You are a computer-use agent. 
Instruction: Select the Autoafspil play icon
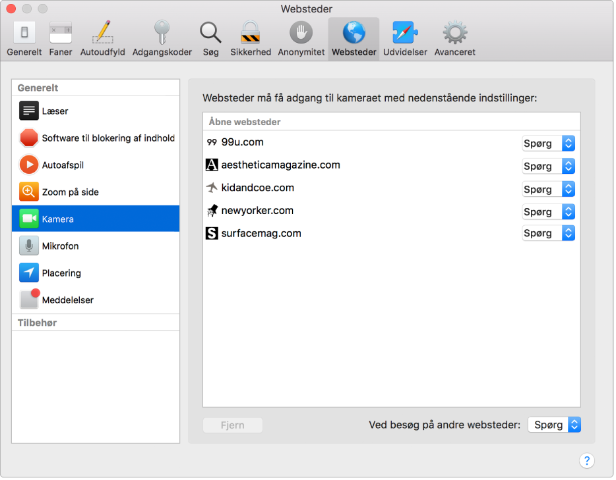pyautogui.click(x=28, y=165)
